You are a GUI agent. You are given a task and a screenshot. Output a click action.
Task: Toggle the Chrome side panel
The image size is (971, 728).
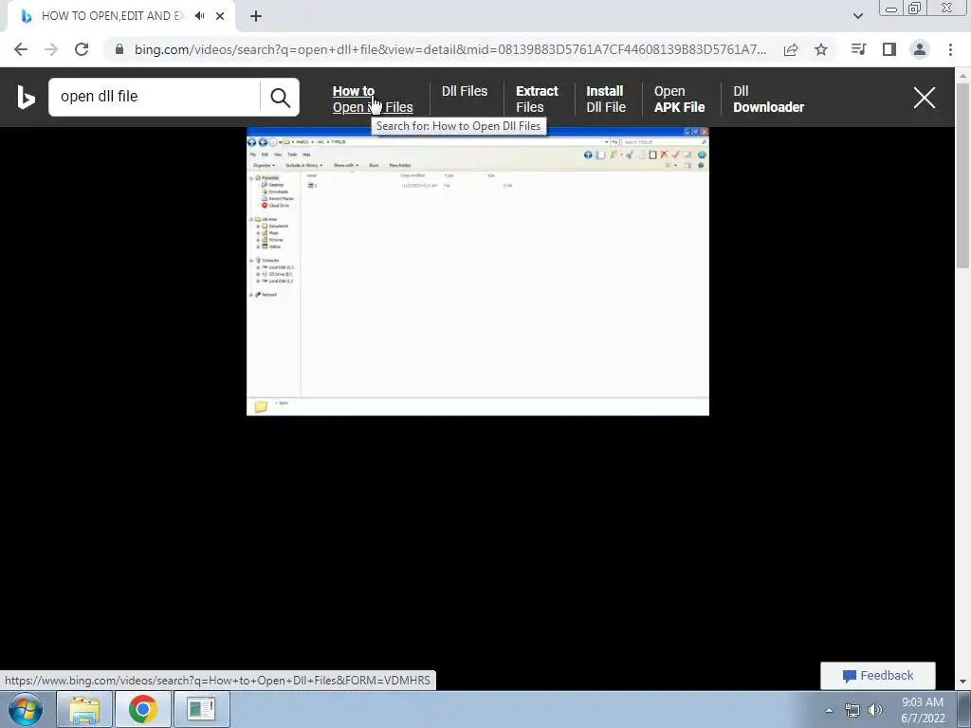tap(889, 49)
